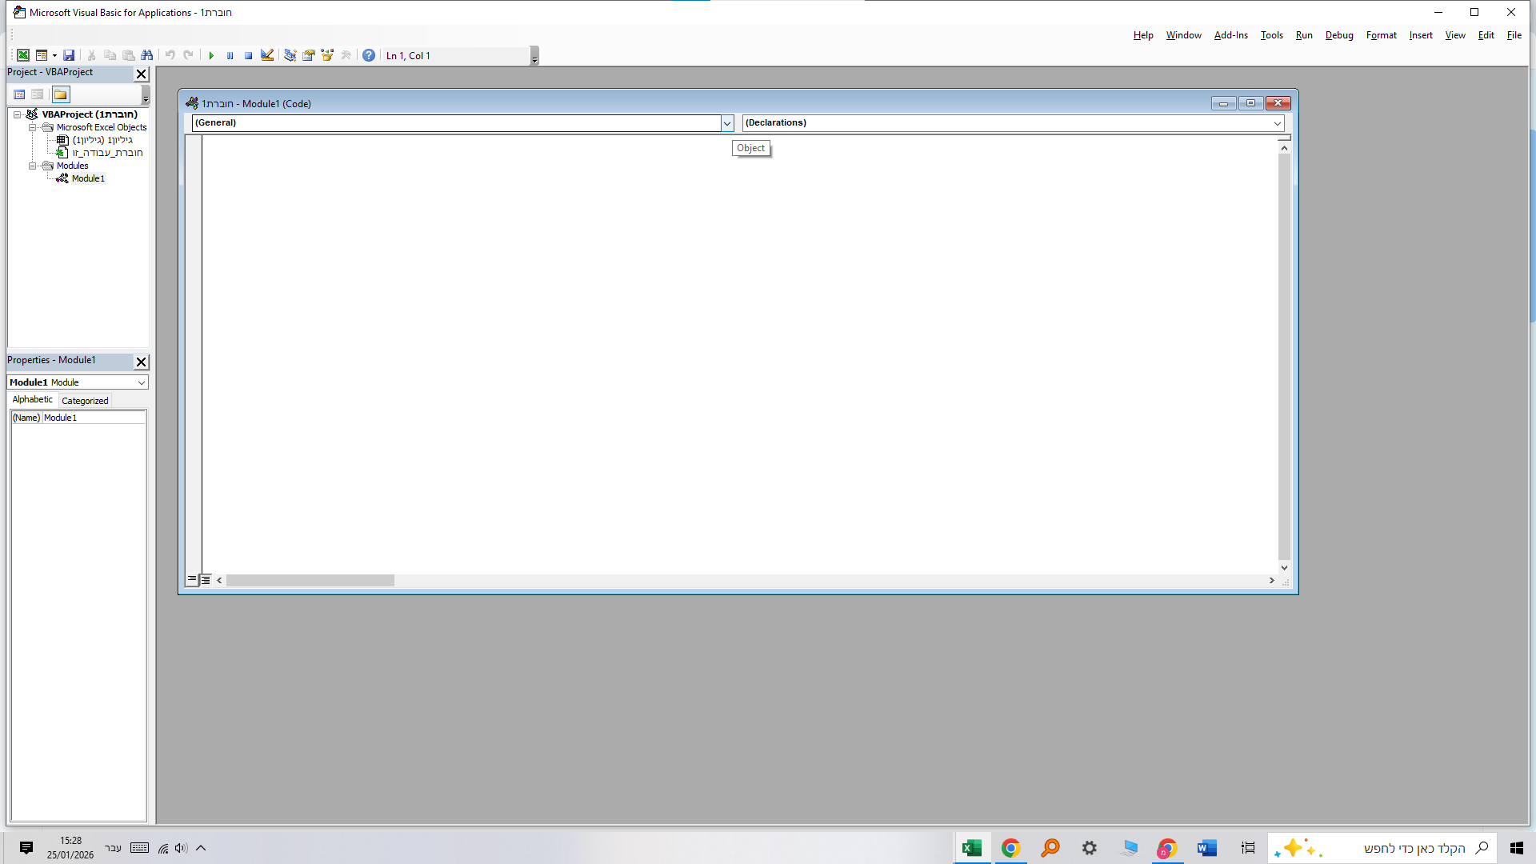Click the code window horizontal scrollbar thumb

pos(310,581)
